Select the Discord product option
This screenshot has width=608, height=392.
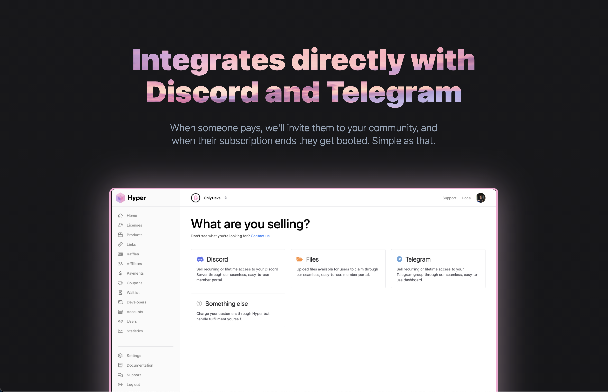tap(237, 268)
